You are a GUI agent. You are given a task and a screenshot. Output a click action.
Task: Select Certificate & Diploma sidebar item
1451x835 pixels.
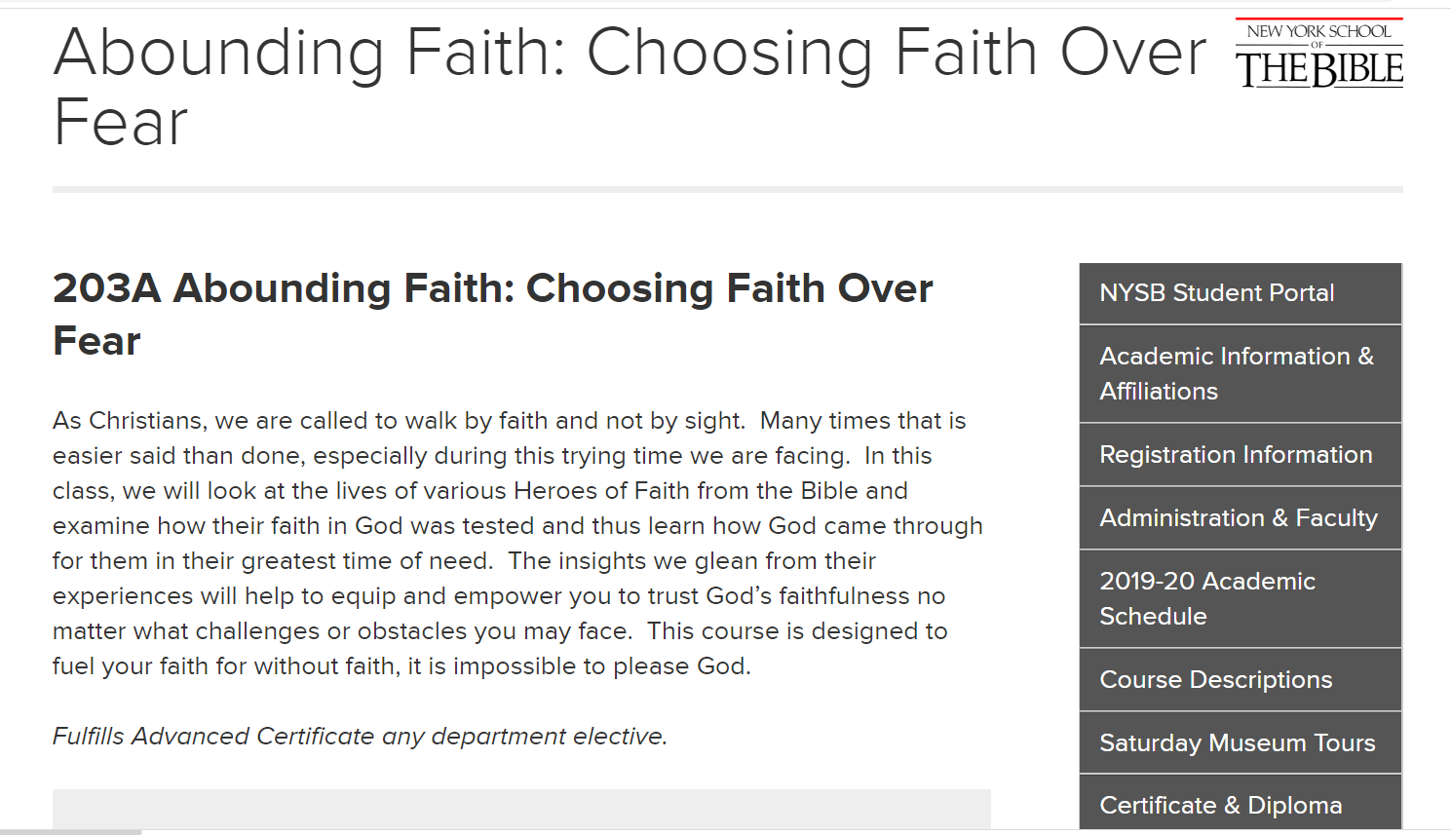coord(1241,803)
